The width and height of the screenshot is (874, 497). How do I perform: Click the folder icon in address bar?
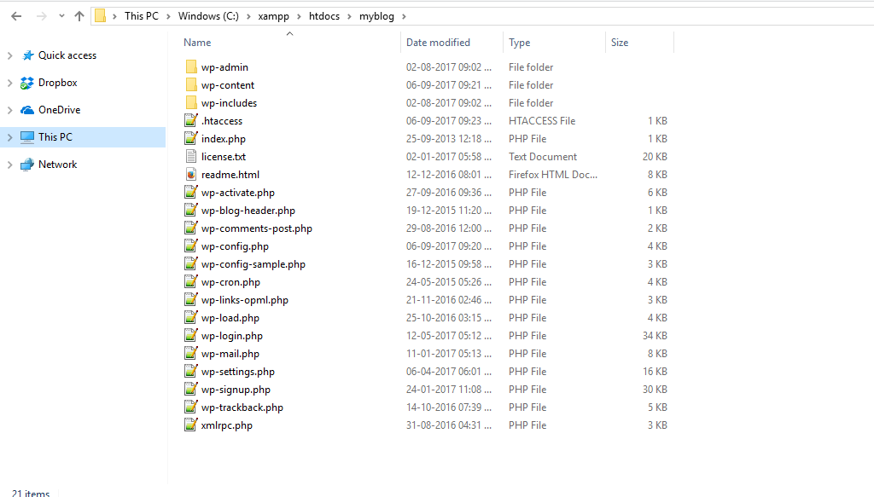click(x=101, y=15)
